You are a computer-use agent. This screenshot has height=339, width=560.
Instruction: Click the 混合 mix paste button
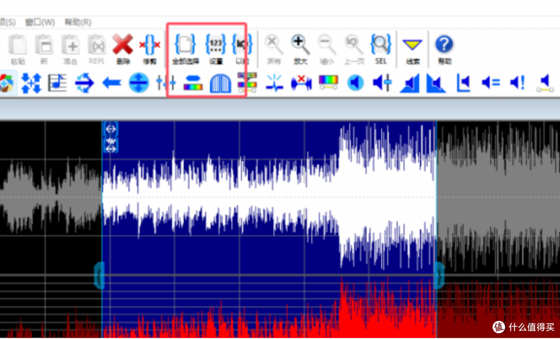(x=71, y=50)
